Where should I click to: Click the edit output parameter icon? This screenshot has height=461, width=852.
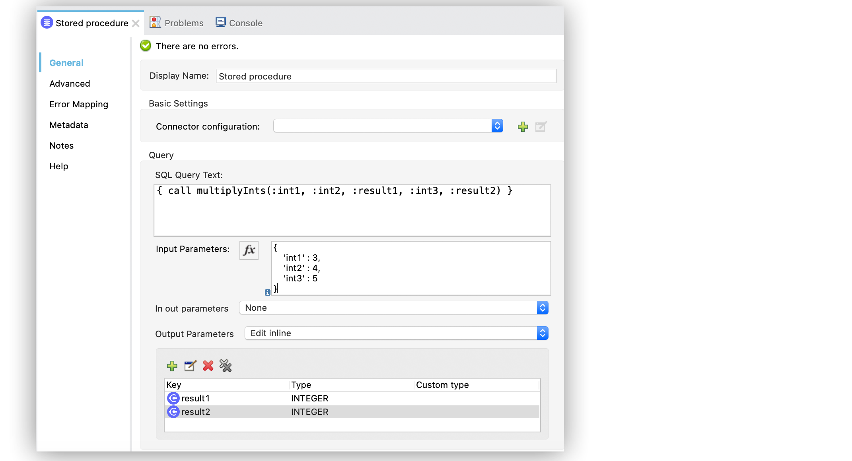pyautogui.click(x=189, y=366)
